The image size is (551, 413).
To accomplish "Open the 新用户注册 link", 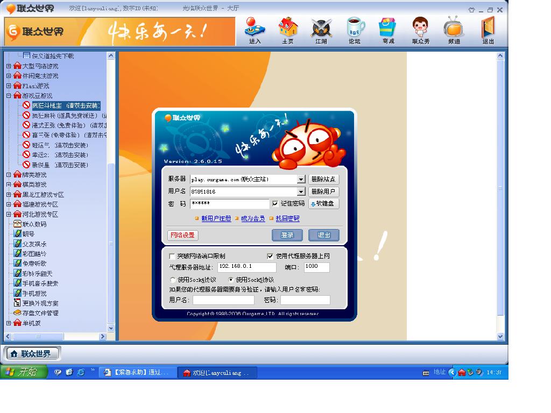I will coord(216,218).
